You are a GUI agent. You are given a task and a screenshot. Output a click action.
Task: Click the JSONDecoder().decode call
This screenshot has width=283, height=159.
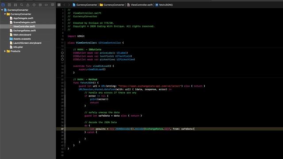(154, 129)
